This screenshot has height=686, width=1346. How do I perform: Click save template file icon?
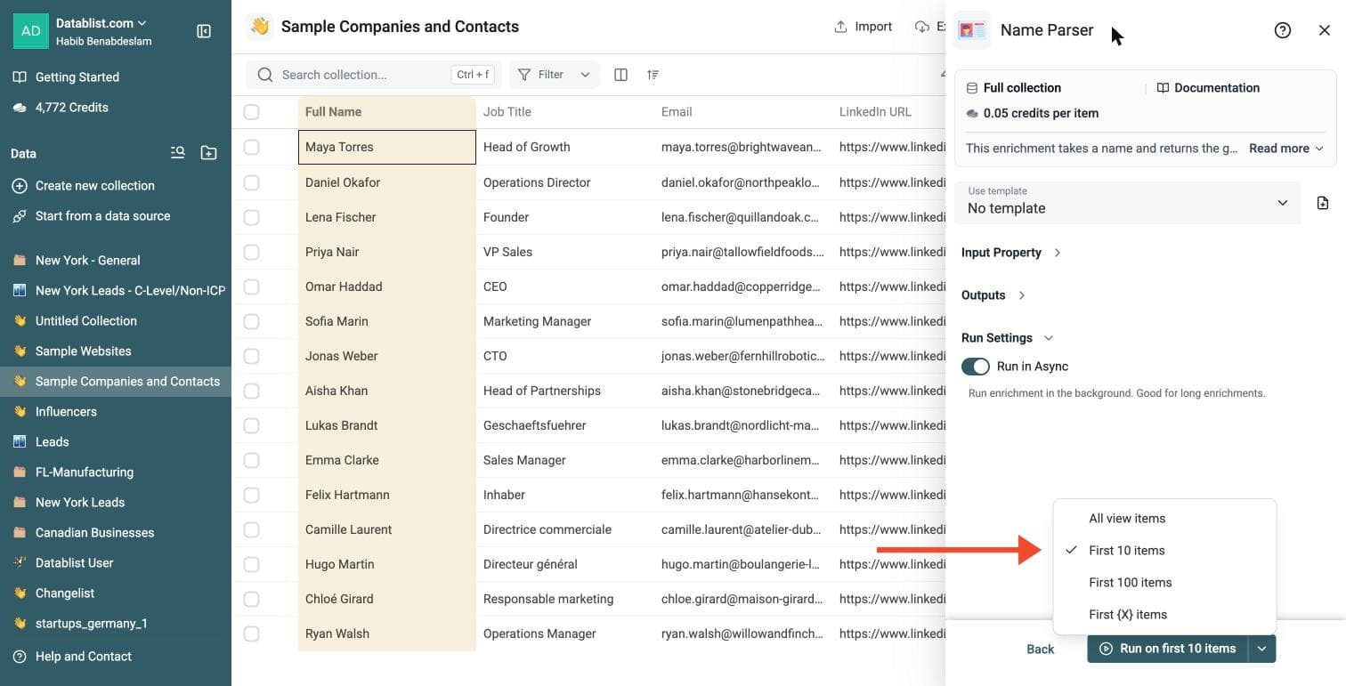click(x=1322, y=203)
